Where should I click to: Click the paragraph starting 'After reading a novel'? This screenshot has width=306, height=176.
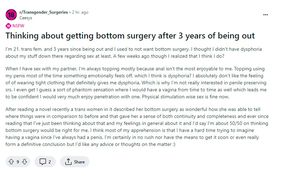pos(137,127)
